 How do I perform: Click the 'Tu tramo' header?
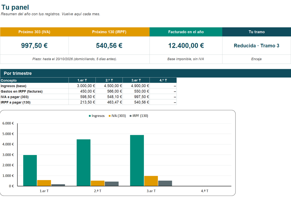257,32
